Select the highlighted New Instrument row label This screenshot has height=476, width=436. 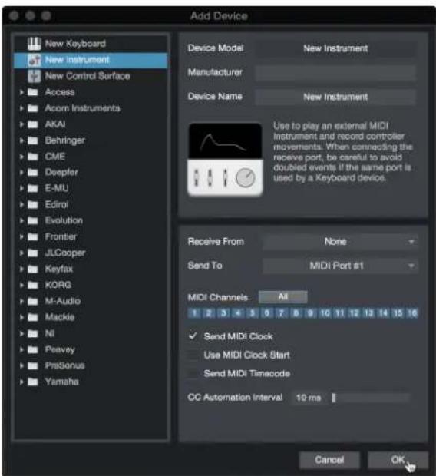77,60
